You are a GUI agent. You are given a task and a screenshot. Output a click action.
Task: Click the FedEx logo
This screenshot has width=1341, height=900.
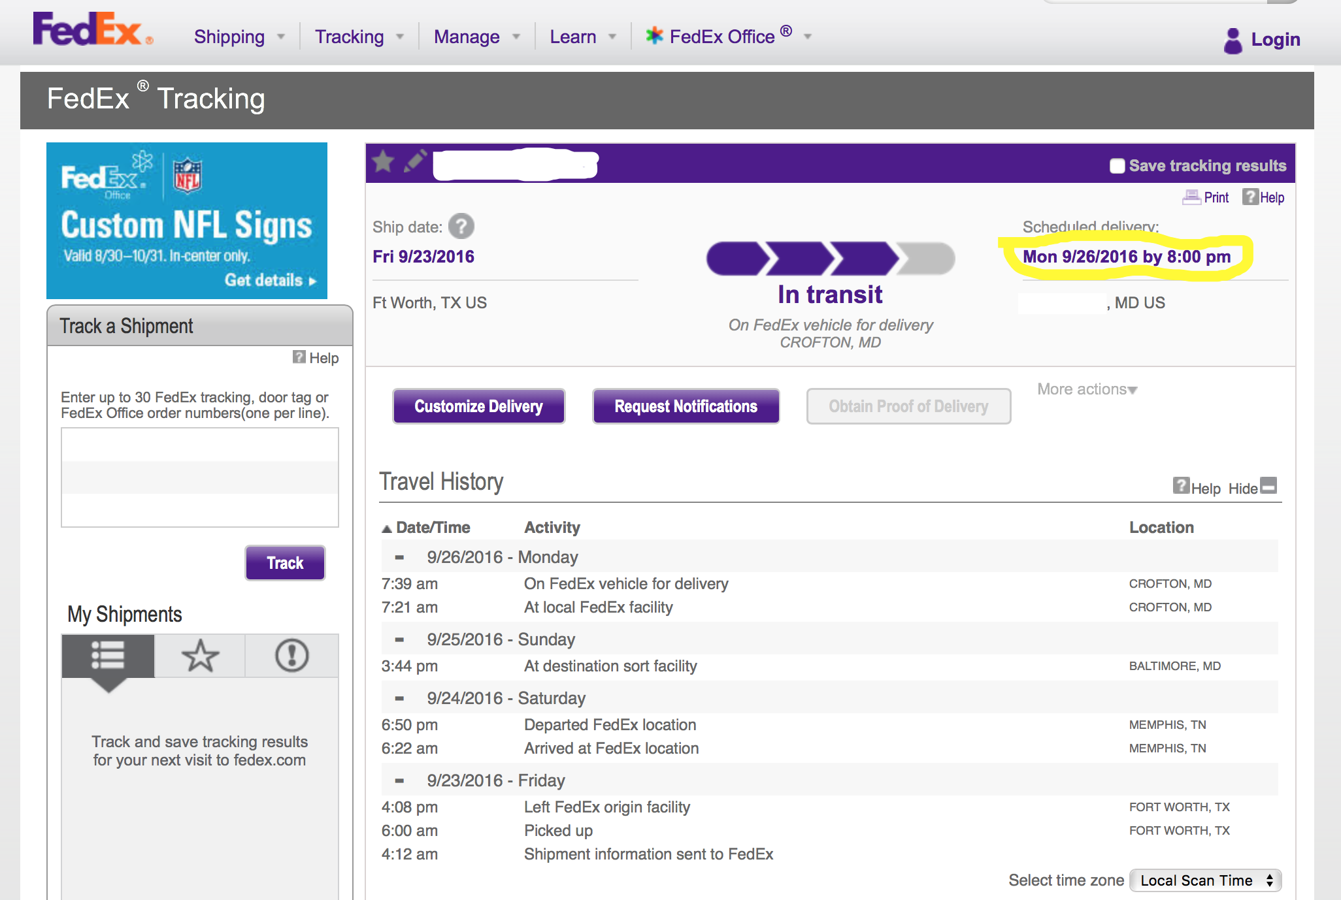click(x=92, y=29)
